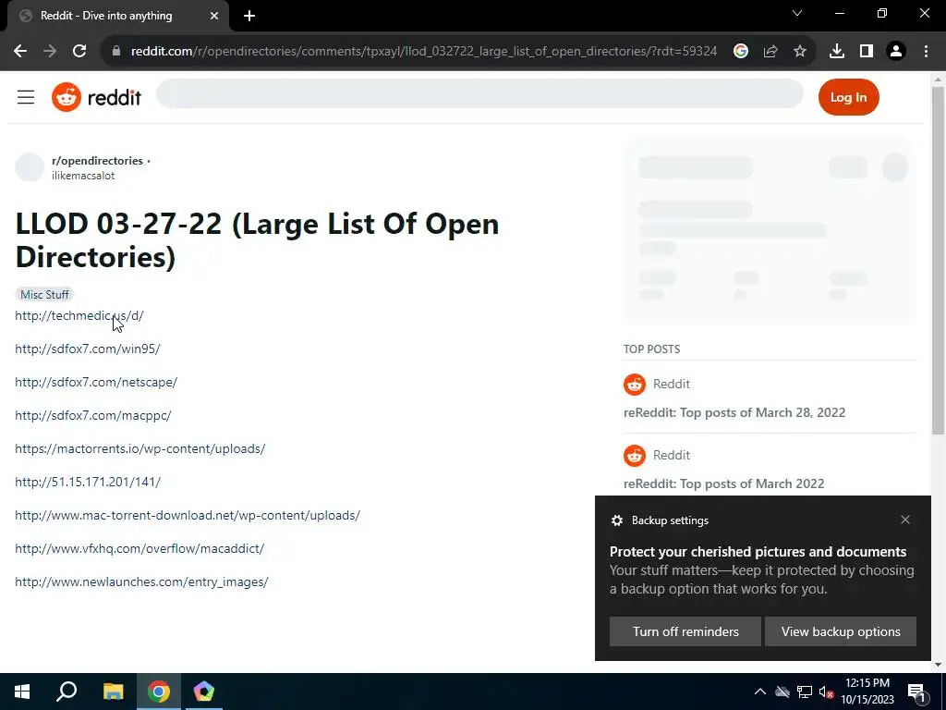Focus the Reddit search field
Image resolution: width=946 pixels, height=710 pixels.
point(479,94)
